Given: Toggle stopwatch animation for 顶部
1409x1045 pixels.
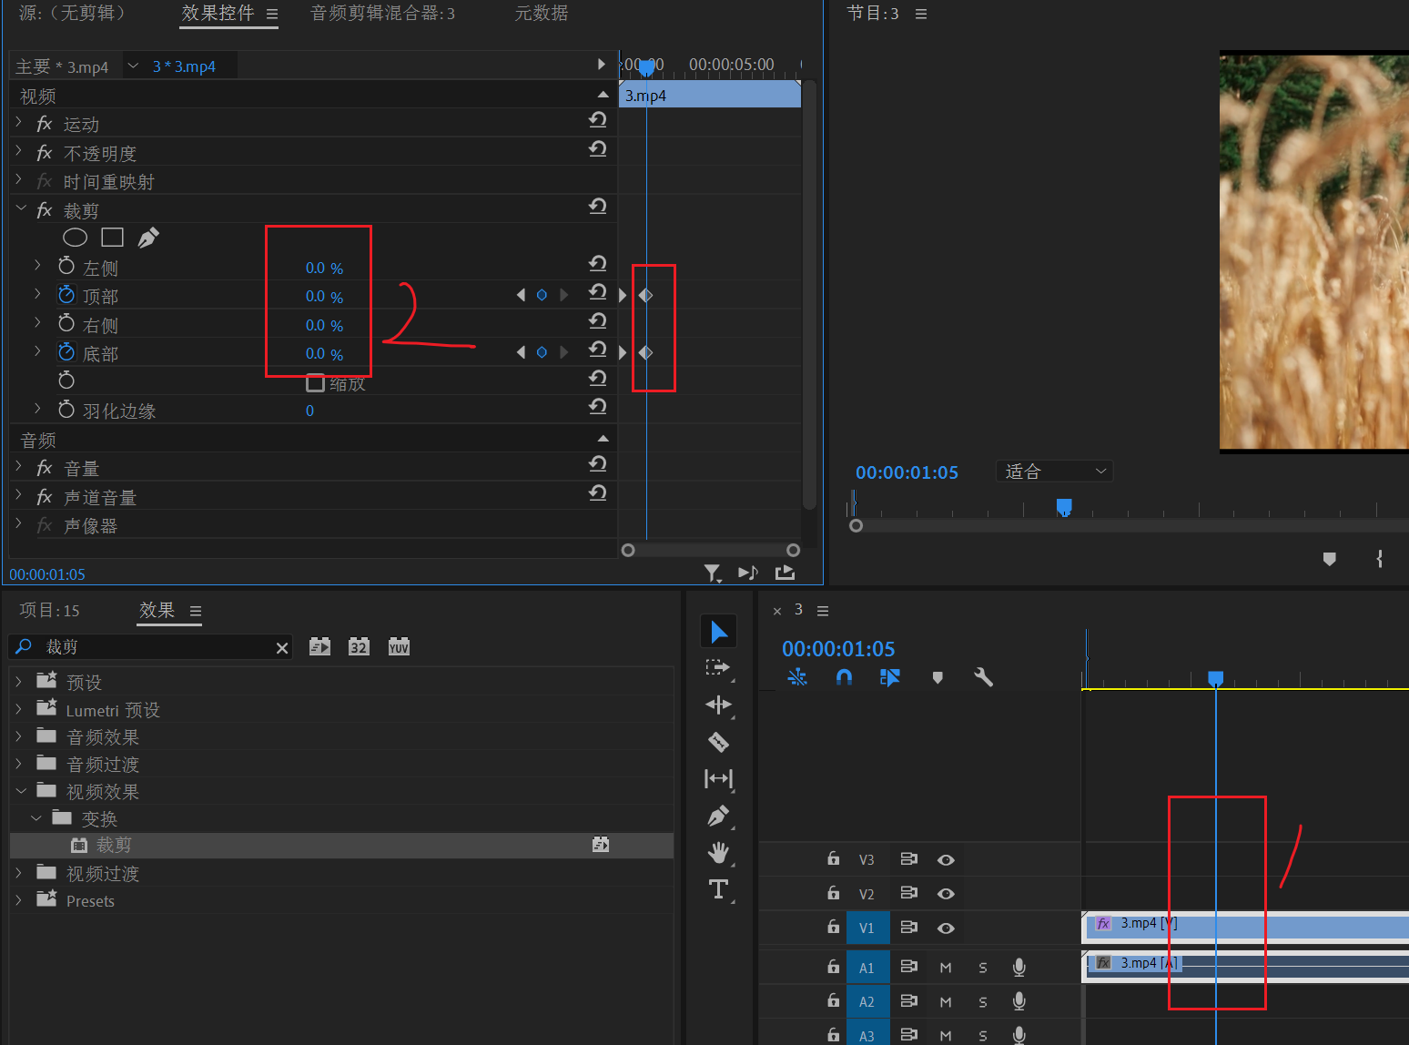Looking at the screenshot, I should (66, 295).
